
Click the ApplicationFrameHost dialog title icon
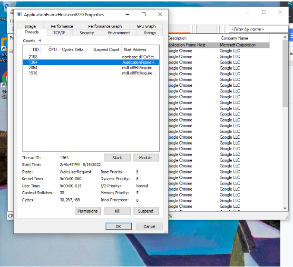19,14
